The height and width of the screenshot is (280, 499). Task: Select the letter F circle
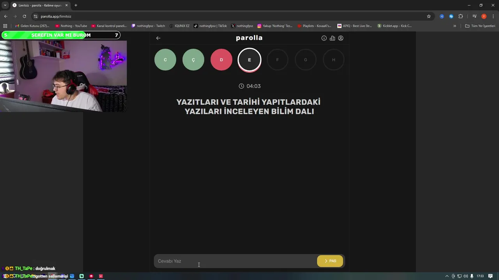278,60
